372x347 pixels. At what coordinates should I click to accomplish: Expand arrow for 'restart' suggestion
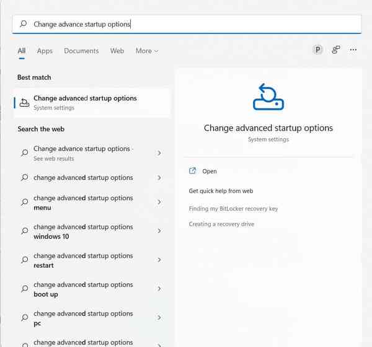[159, 260]
